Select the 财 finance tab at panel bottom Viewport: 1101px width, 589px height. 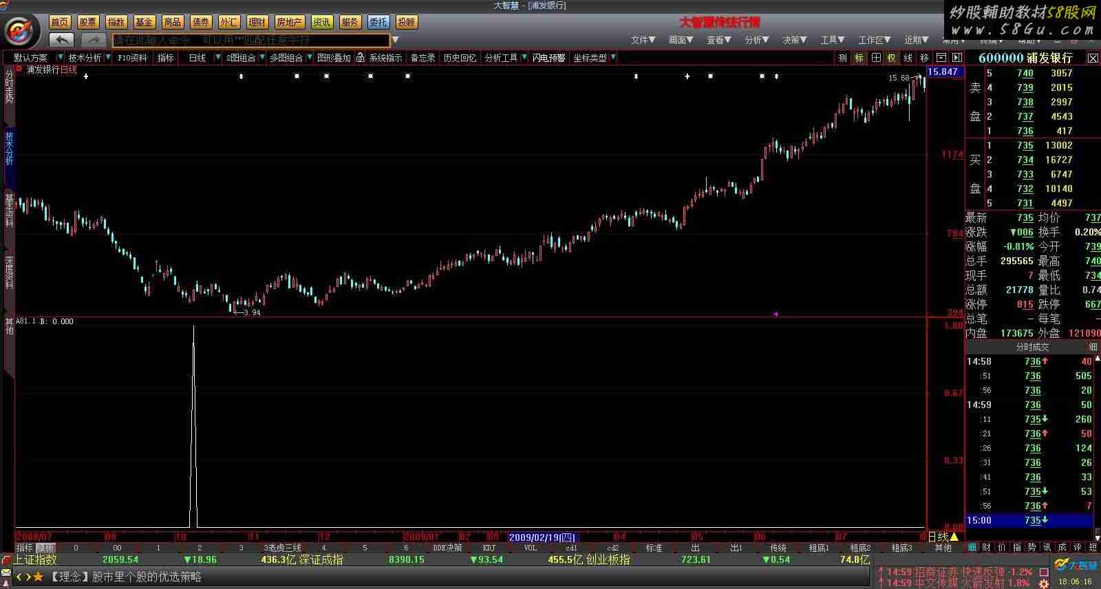(987, 547)
